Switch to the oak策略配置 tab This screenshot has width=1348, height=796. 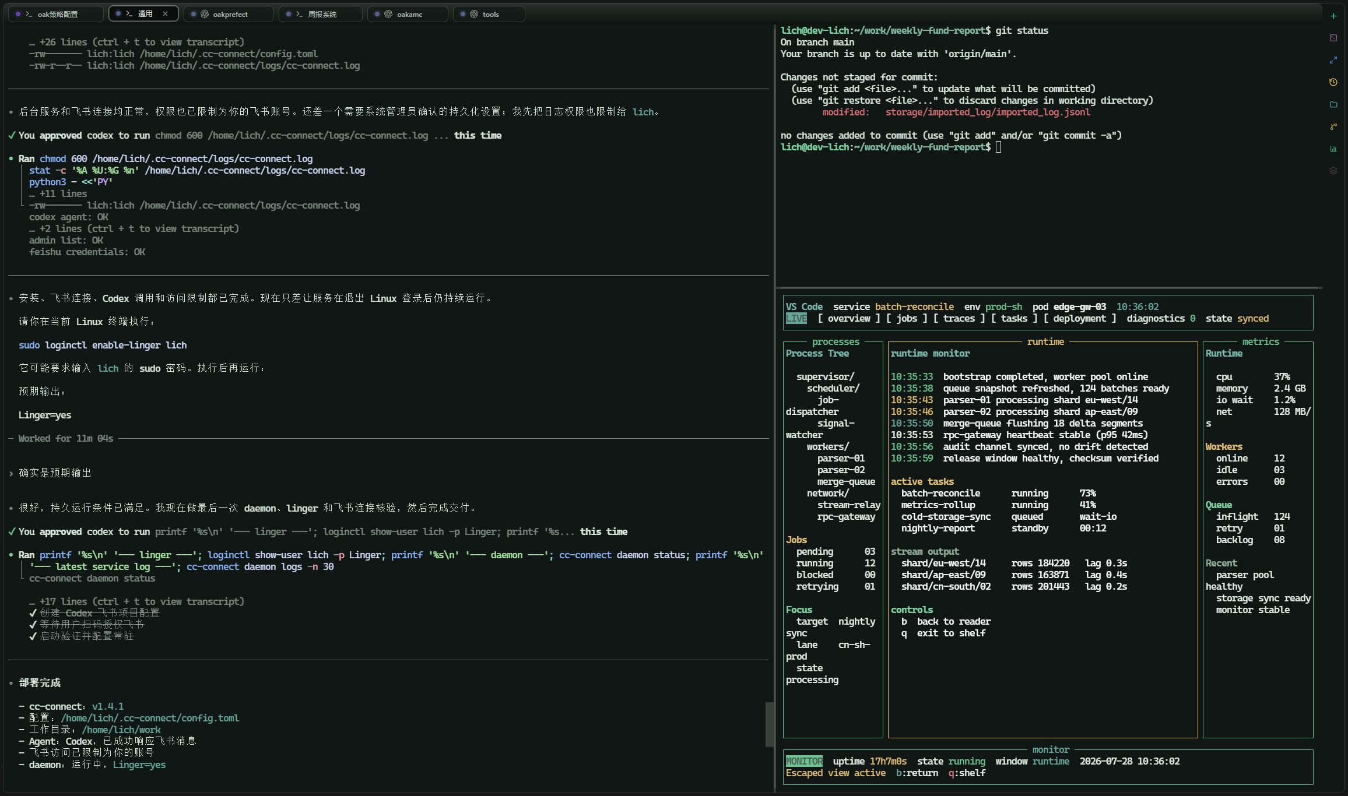click(x=56, y=14)
